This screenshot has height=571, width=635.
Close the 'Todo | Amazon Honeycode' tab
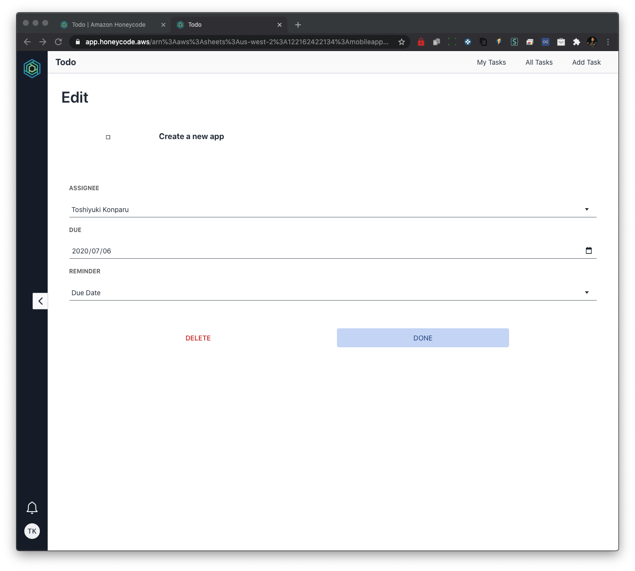(x=163, y=25)
